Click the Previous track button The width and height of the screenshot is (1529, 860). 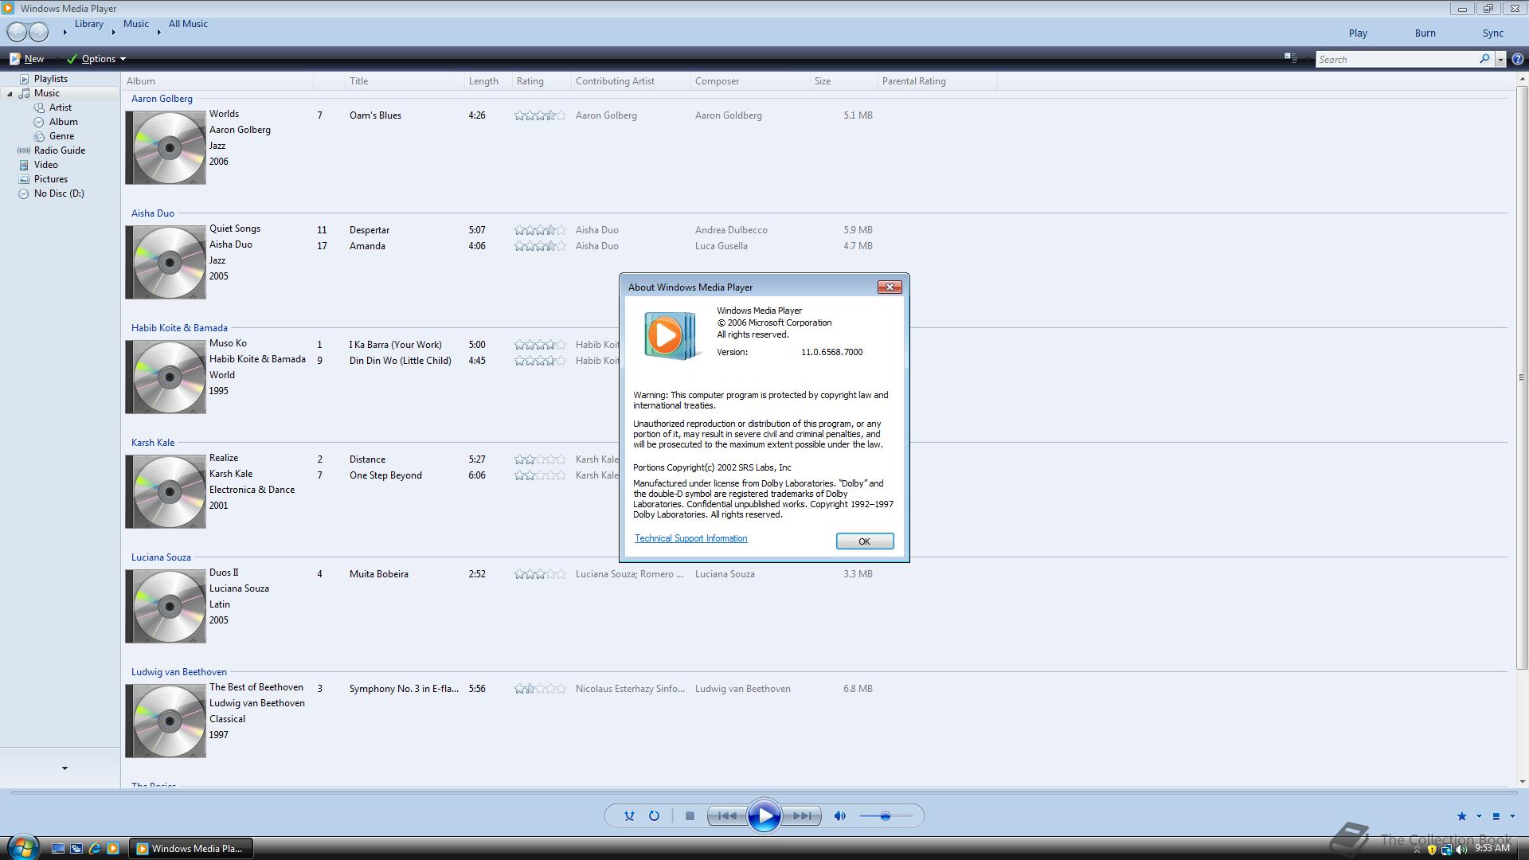coord(727,815)
